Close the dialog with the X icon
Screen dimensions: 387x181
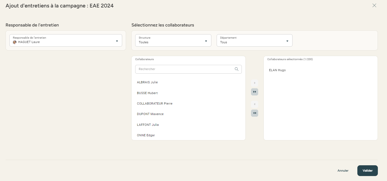[x=374, y=6]
